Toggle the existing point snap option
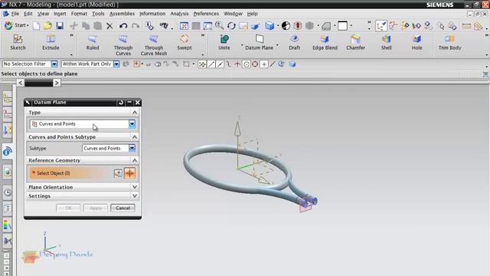The height and width of the screenshot is (276, 490). click(264, 64)
